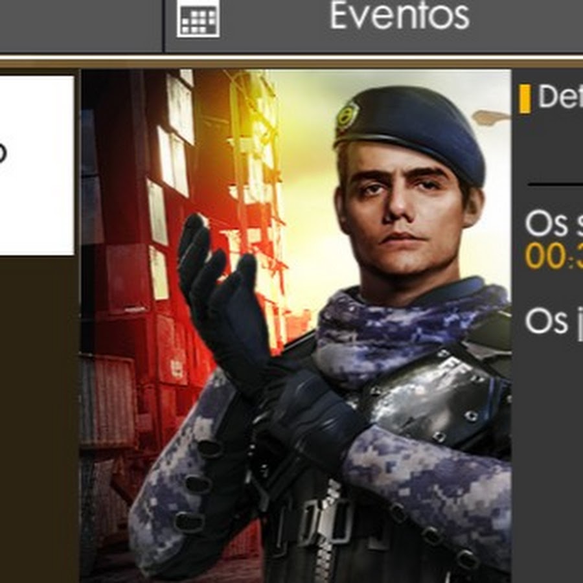Click the badge emblem on the beret
Viewport: 583px width, 583px height.
tap(347, 117)
